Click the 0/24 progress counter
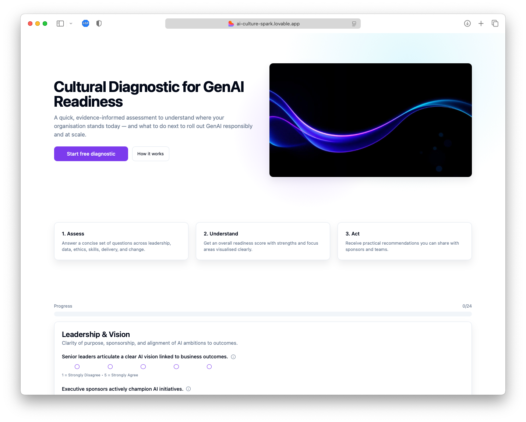This screenshot has height=422, width=526. point(467,306)
